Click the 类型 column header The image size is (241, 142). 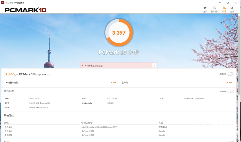[161, 123]
